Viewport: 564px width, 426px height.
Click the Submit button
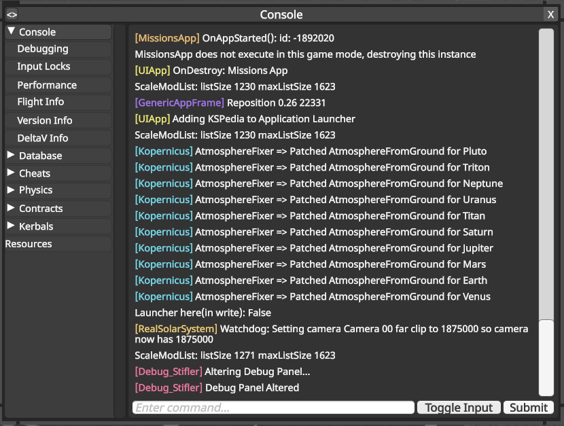tap(529, 407)
